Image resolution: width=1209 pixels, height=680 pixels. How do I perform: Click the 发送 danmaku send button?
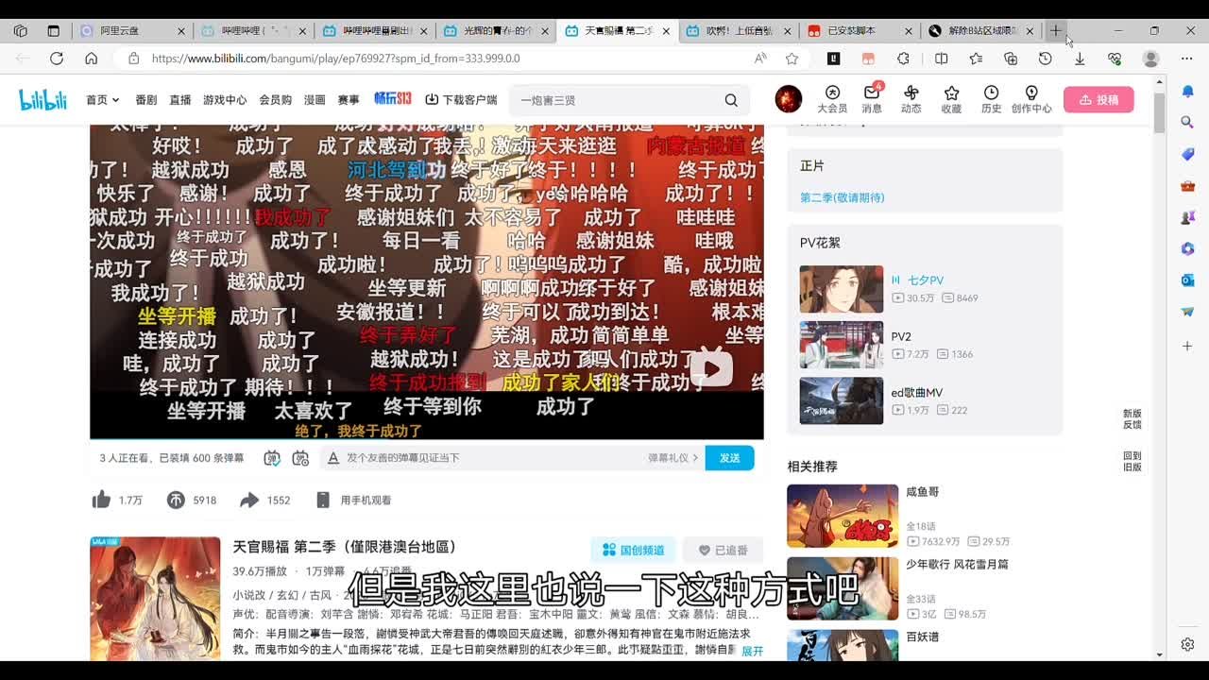729,458
